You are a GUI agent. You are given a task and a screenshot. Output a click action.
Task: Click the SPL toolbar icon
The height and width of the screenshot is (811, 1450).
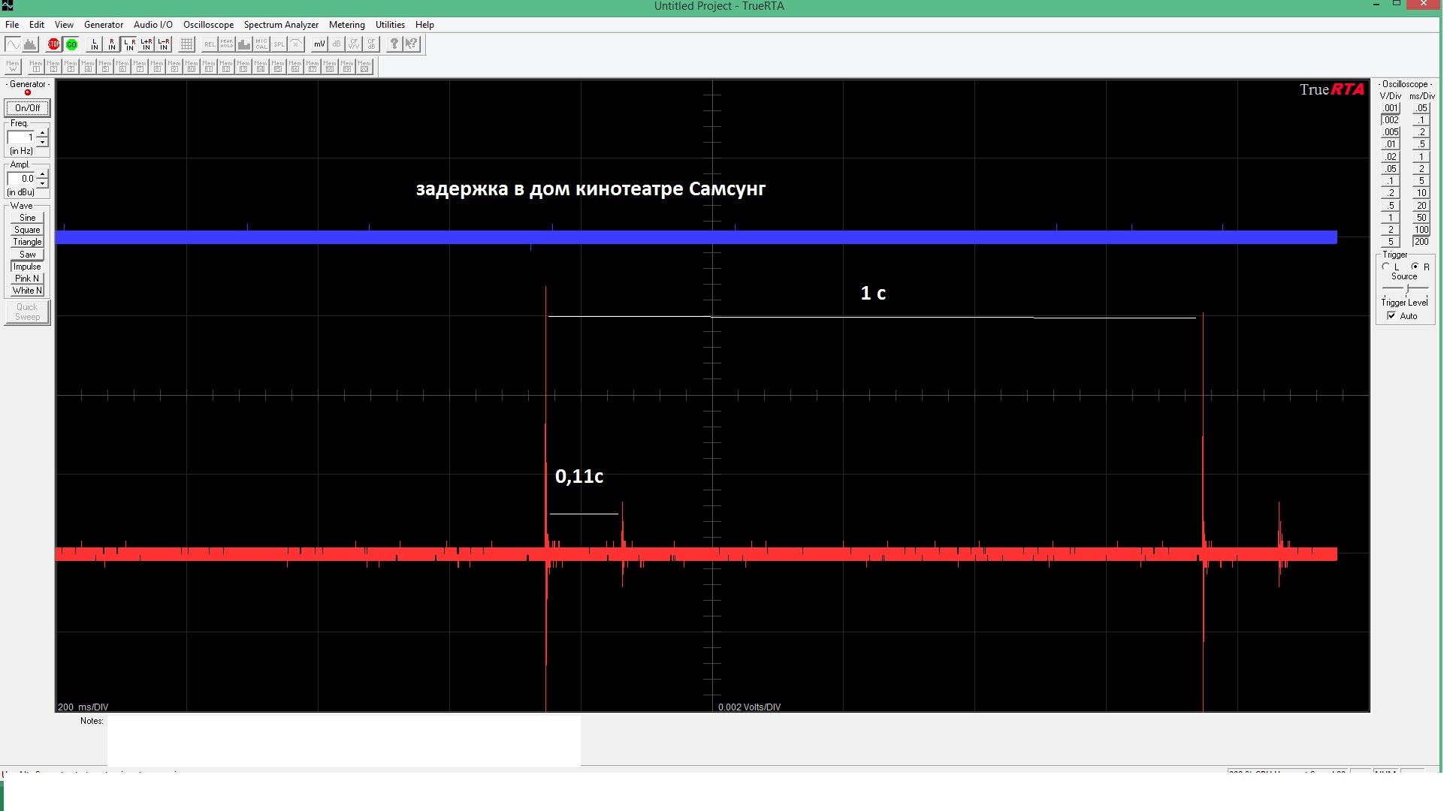279,44
